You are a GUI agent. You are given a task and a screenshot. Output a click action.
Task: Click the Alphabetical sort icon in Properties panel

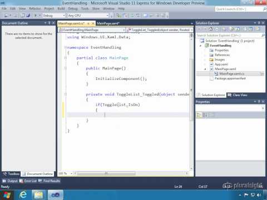[x=205, y=115]
